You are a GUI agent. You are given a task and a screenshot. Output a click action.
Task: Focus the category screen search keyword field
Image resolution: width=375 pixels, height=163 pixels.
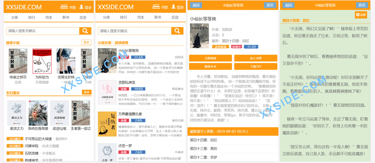pos(135,31)
